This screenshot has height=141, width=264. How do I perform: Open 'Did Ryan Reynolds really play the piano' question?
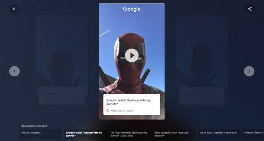[130, 134]
